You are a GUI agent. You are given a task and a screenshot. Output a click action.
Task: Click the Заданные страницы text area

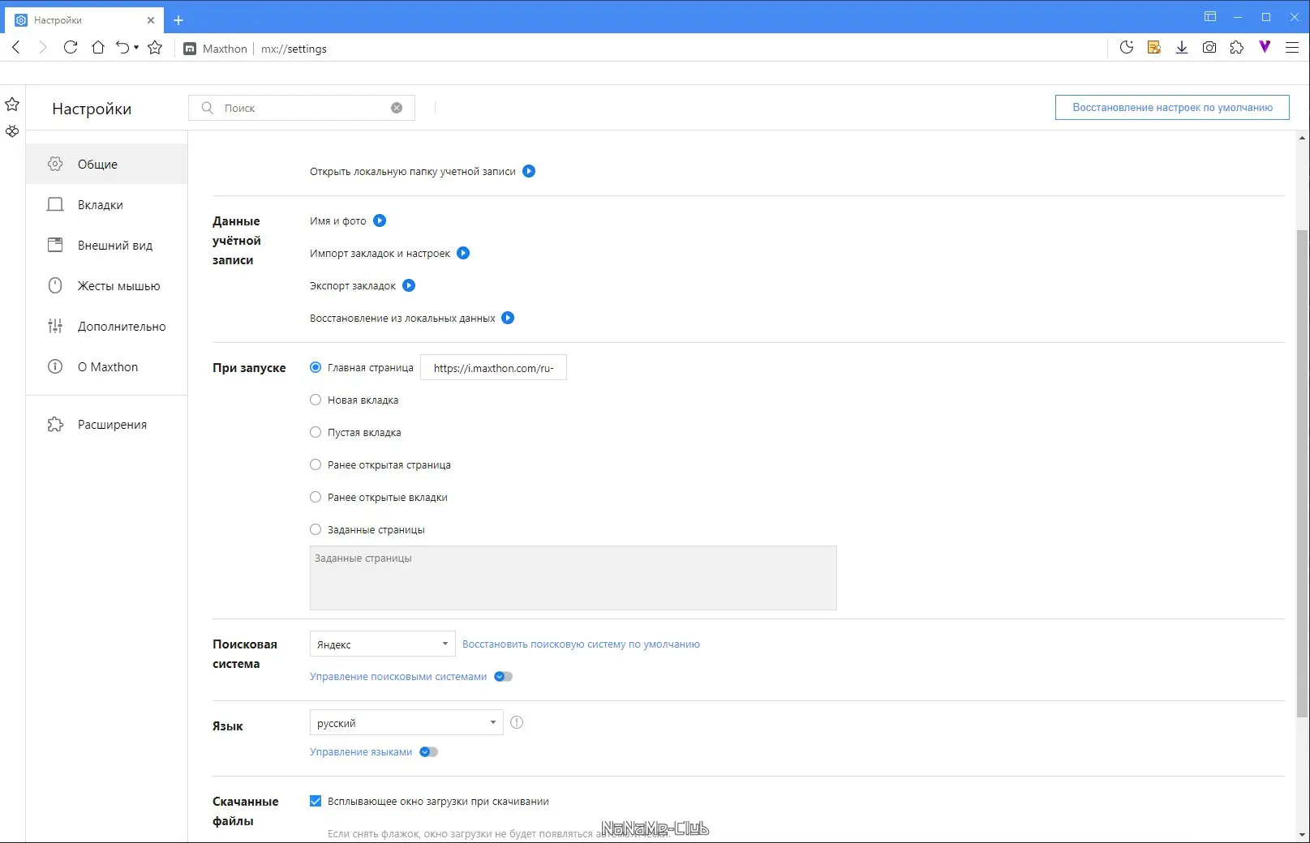coord(573,578)
